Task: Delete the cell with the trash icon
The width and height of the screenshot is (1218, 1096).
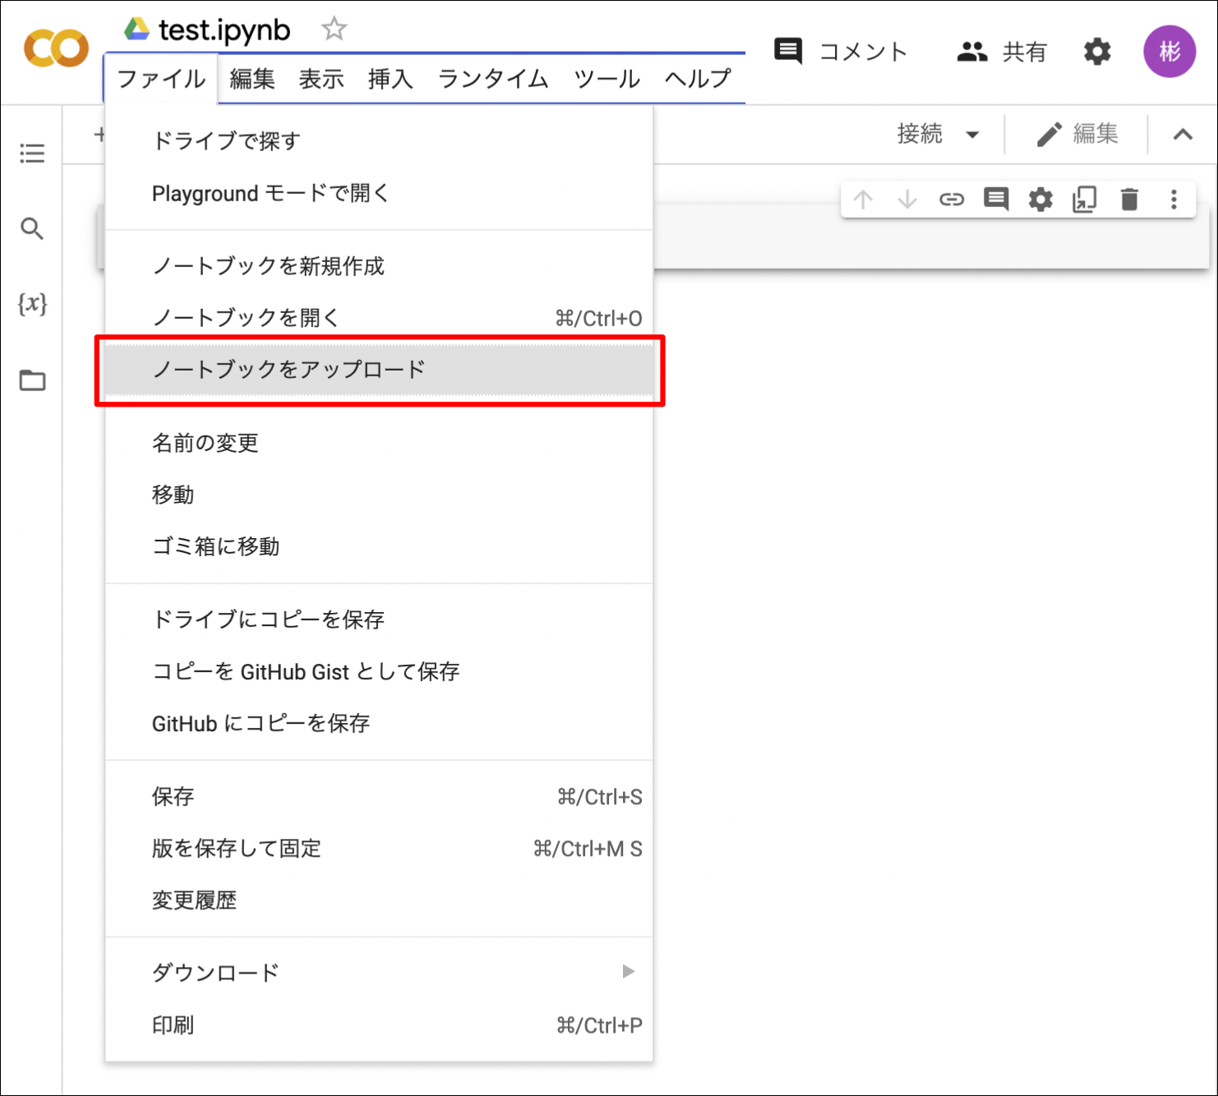Action: [1129, 199]
